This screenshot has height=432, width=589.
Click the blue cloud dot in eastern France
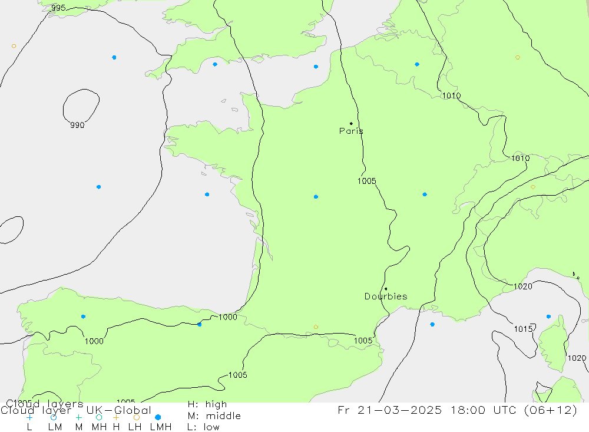click(x=425, y=194)
